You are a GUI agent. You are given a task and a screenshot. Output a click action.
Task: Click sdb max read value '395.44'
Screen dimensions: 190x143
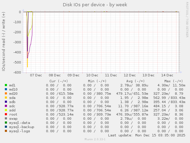[159, 102]
